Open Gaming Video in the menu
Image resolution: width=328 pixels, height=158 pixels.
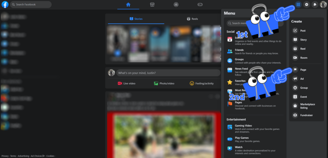tap(255, 129)
